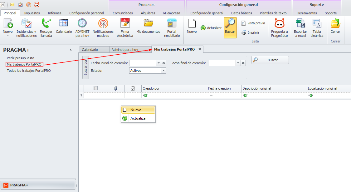Open the Alquileres ribbon tab
The width and height of the screenshot is (351, 192).
click(148, 13)
